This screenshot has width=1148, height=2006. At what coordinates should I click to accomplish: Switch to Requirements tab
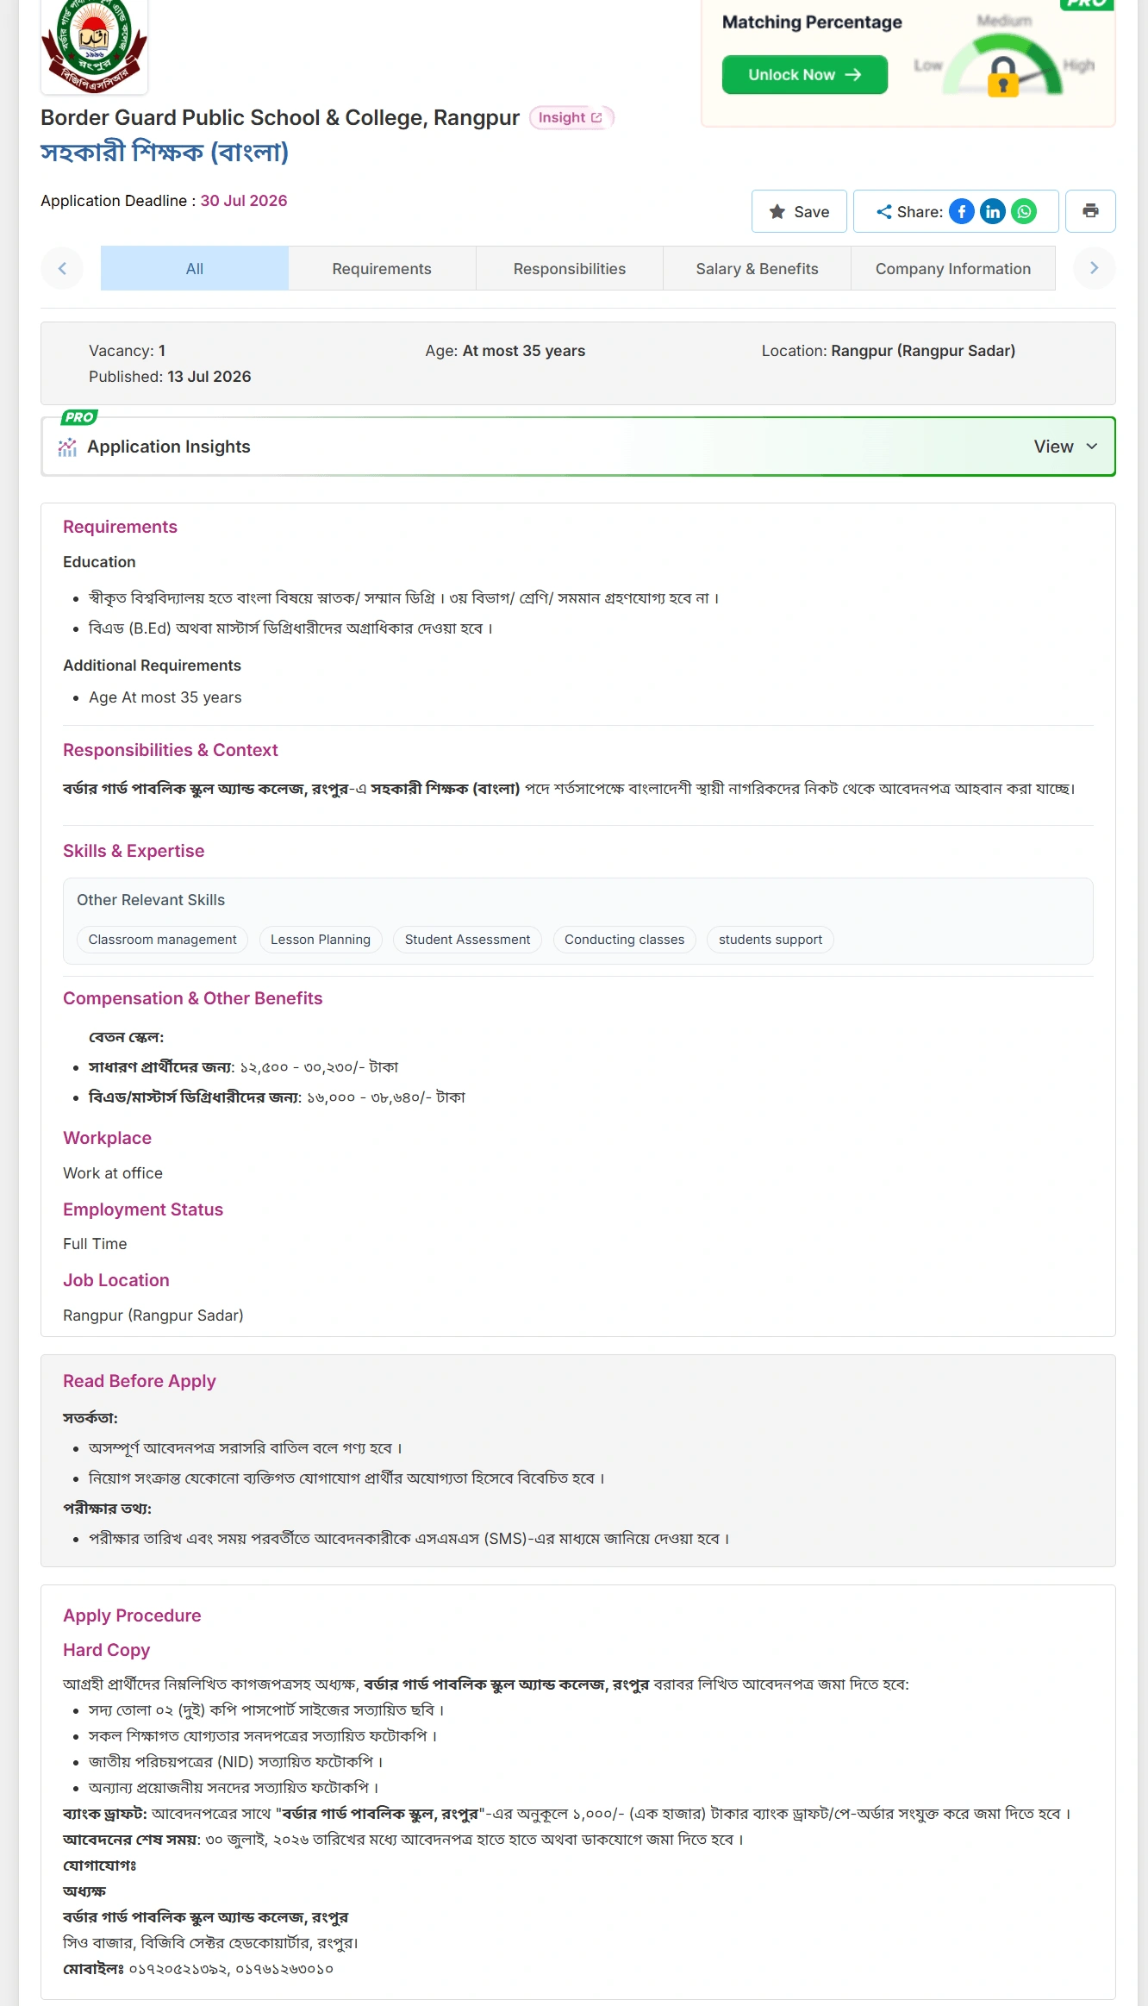pyautogui.click(x=382, y=268)
